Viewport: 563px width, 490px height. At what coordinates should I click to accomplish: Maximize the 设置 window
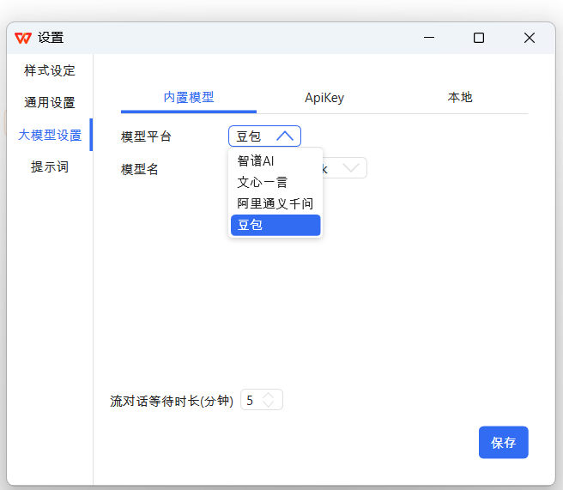pyautogui.click(x=479, y=38)
